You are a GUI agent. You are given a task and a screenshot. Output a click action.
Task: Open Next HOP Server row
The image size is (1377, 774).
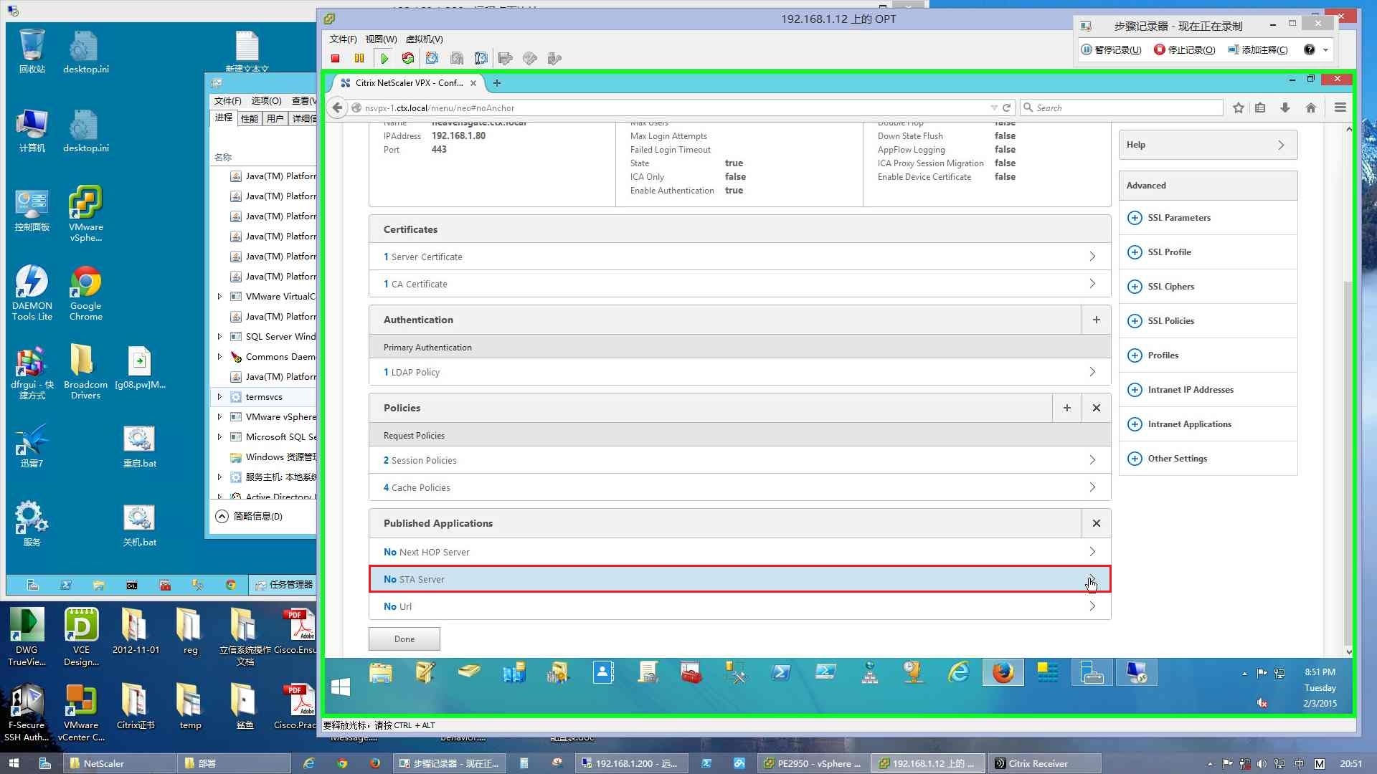tap(739, 552)
